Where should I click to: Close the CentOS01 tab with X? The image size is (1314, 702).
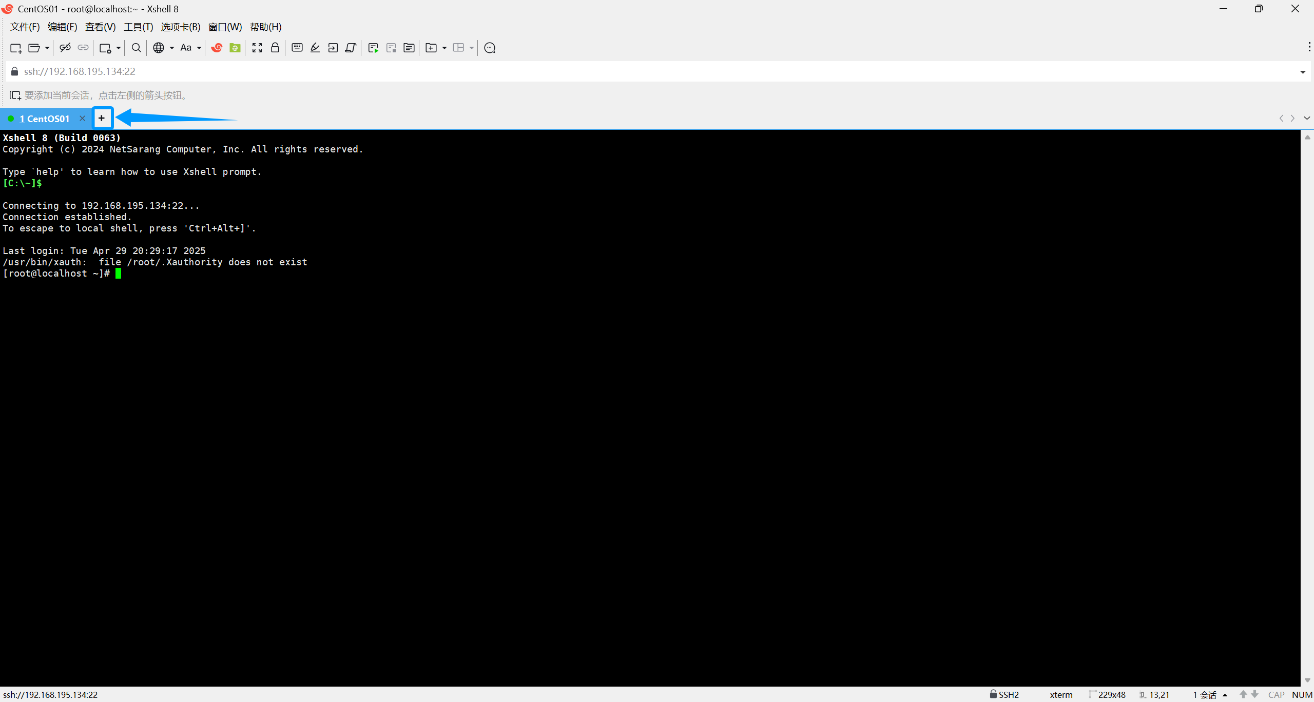[82, 119]
